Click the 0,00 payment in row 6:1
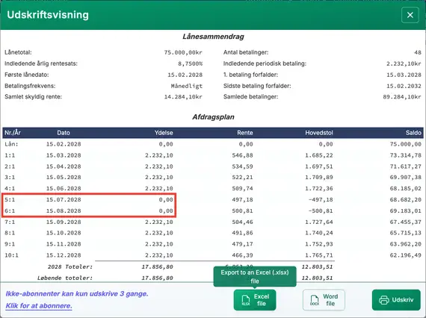Image resolution: width=426 pixels, height=318 pixels. 166,211
